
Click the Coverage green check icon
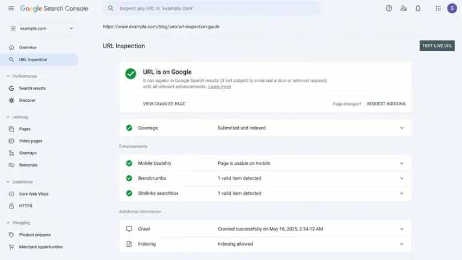(129, 128)
